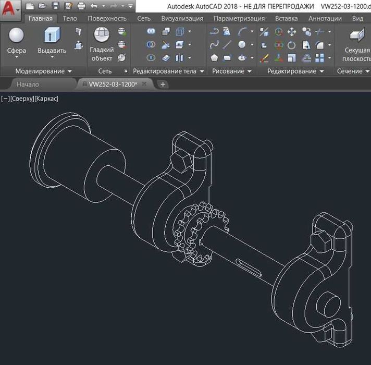Click the Print (plotter) icon
This screenshot has height=365, width=371.
click(x=81, y=6)
